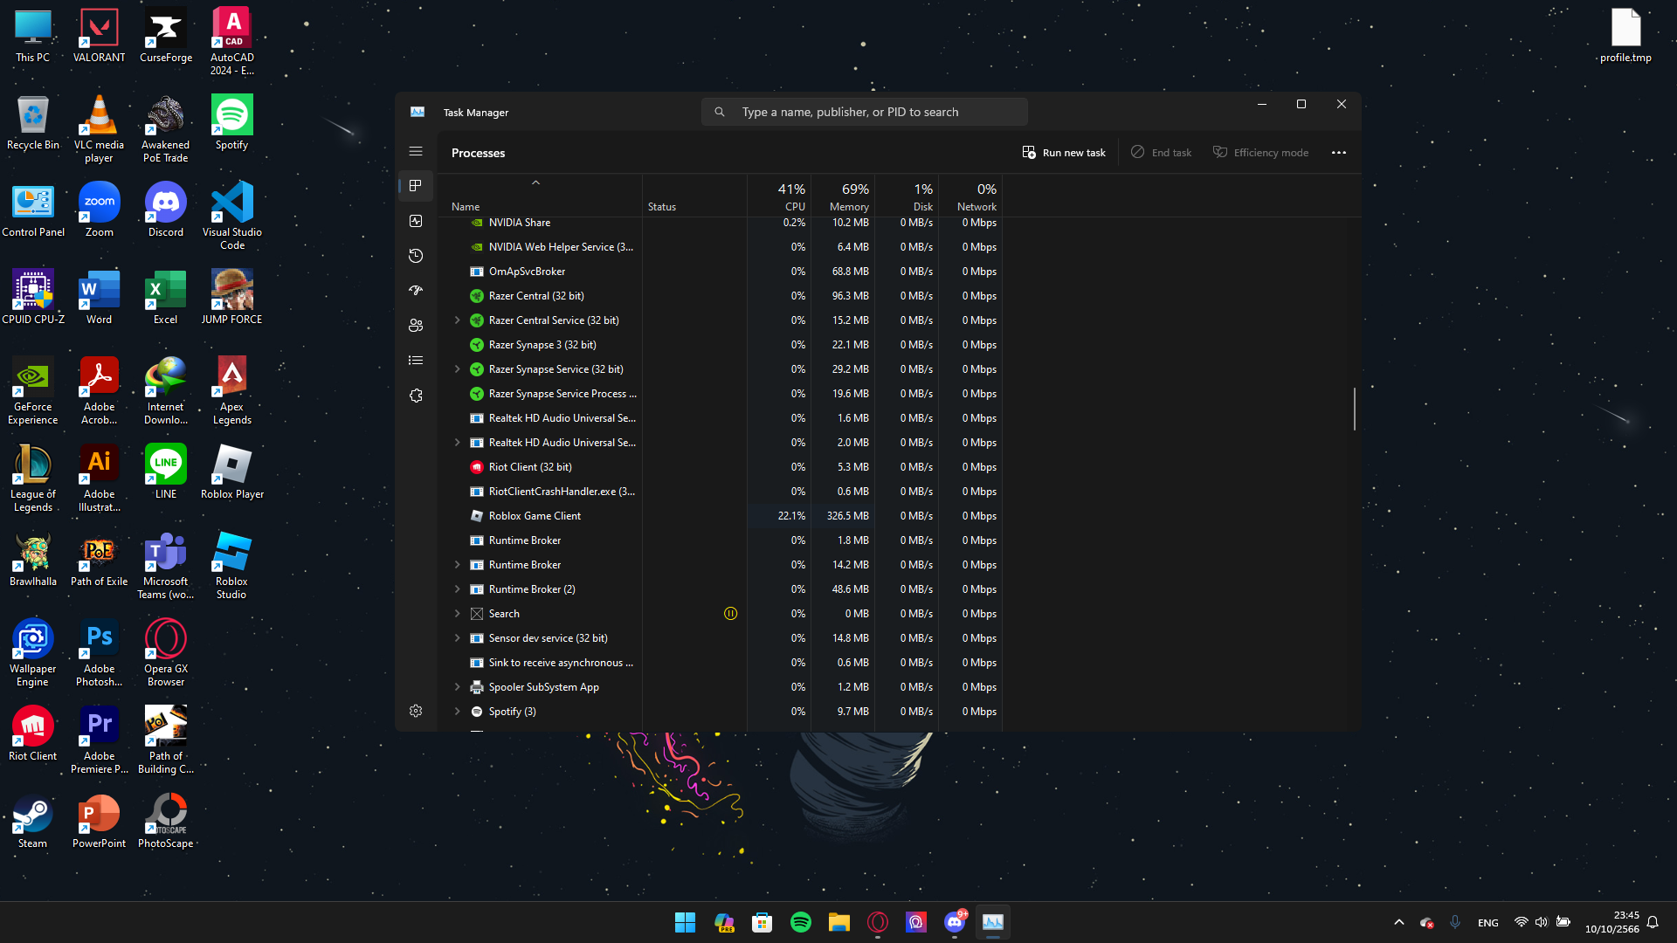This screenshot has height=943, width=1677.
Task: Open the App history sidebar icon
Action: pos(416,256)
